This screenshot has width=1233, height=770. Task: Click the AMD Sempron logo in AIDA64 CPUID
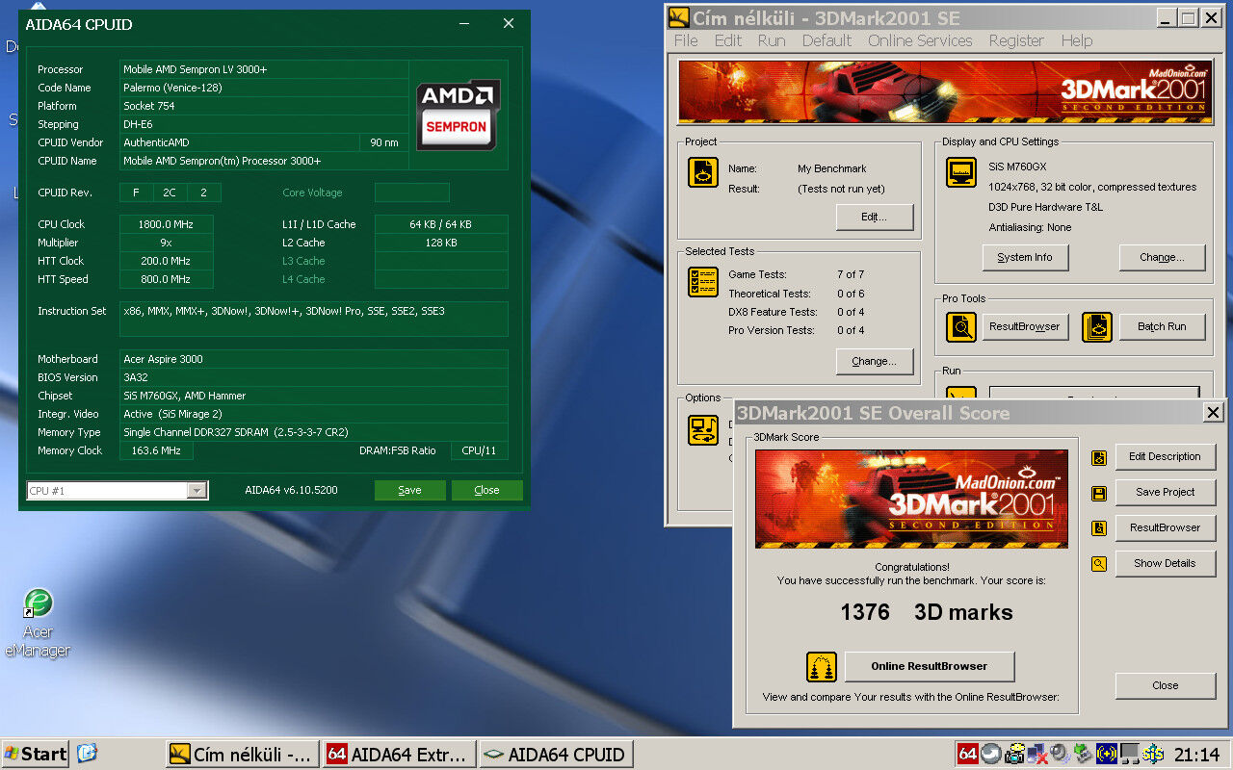(x=458, y=115)
